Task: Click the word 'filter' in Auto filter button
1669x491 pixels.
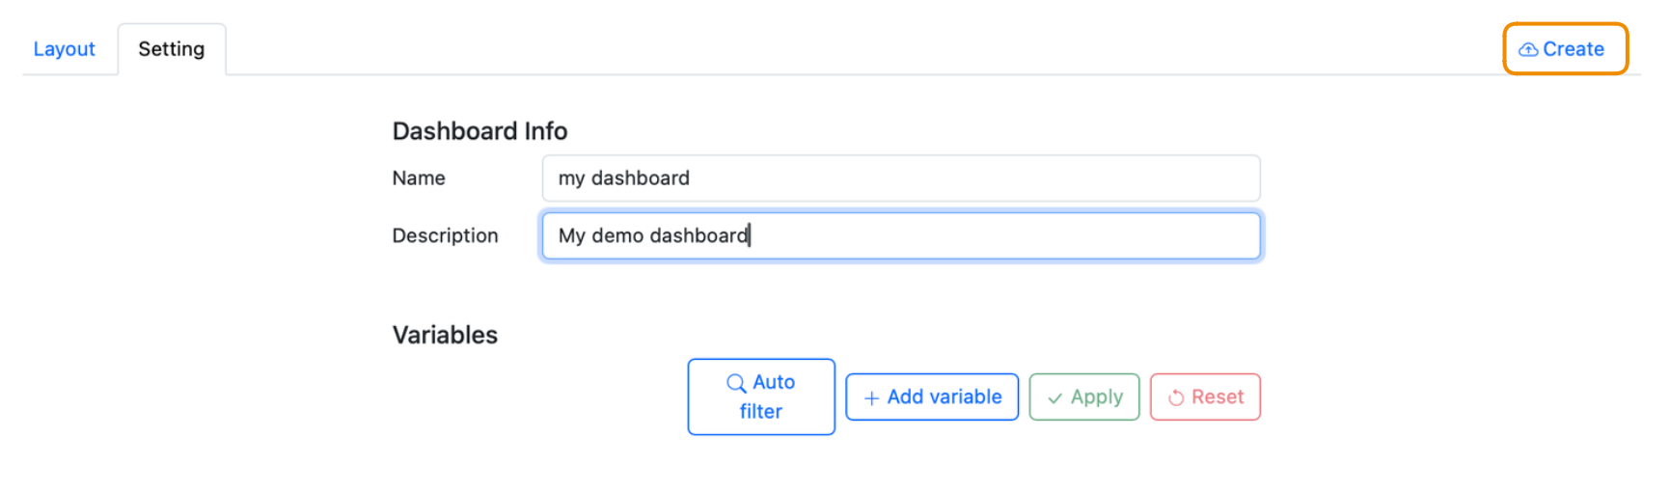Action: pyautogui.click(x=761, y=412)
